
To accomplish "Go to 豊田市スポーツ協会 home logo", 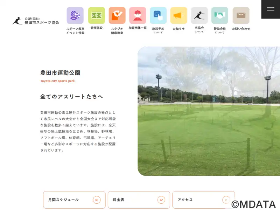I will click(36, 21).
